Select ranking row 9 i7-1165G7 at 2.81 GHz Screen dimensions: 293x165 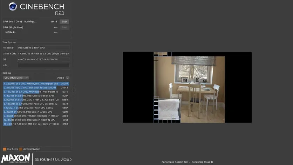click(36, 116)
